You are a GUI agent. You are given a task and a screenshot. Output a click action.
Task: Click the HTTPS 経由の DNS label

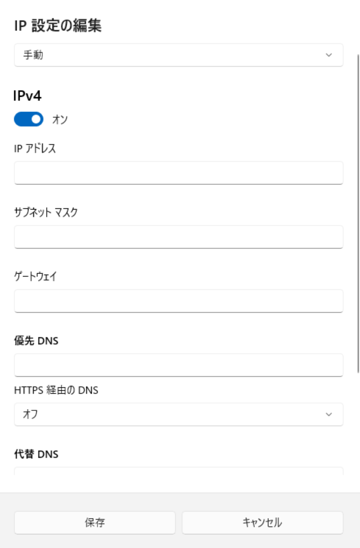click(x=56, y=391)
